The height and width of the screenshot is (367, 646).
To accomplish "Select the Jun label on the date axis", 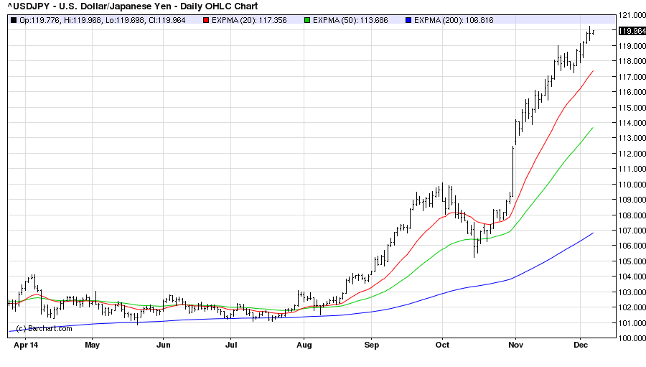I will 163,345.
